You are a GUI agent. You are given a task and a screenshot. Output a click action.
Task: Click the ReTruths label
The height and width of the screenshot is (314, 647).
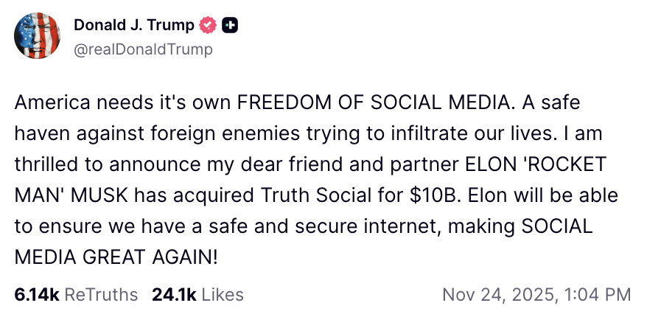pyautogui.click(x=101, y=295)
